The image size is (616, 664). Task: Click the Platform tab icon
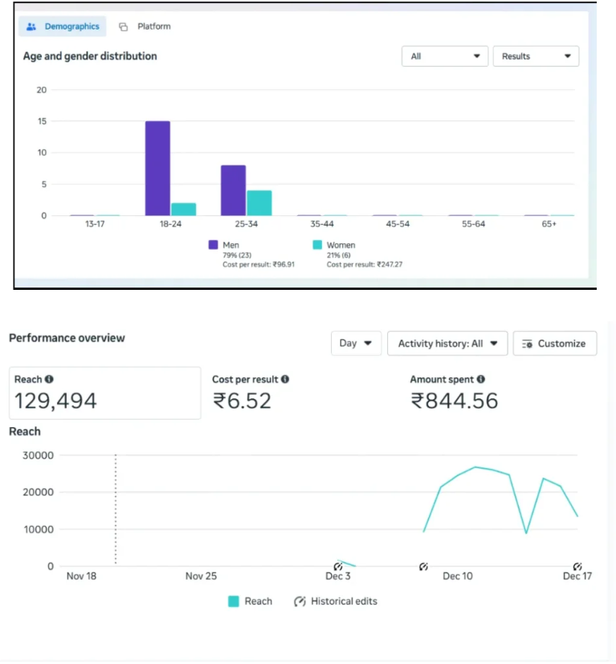[x=124, y=26]
